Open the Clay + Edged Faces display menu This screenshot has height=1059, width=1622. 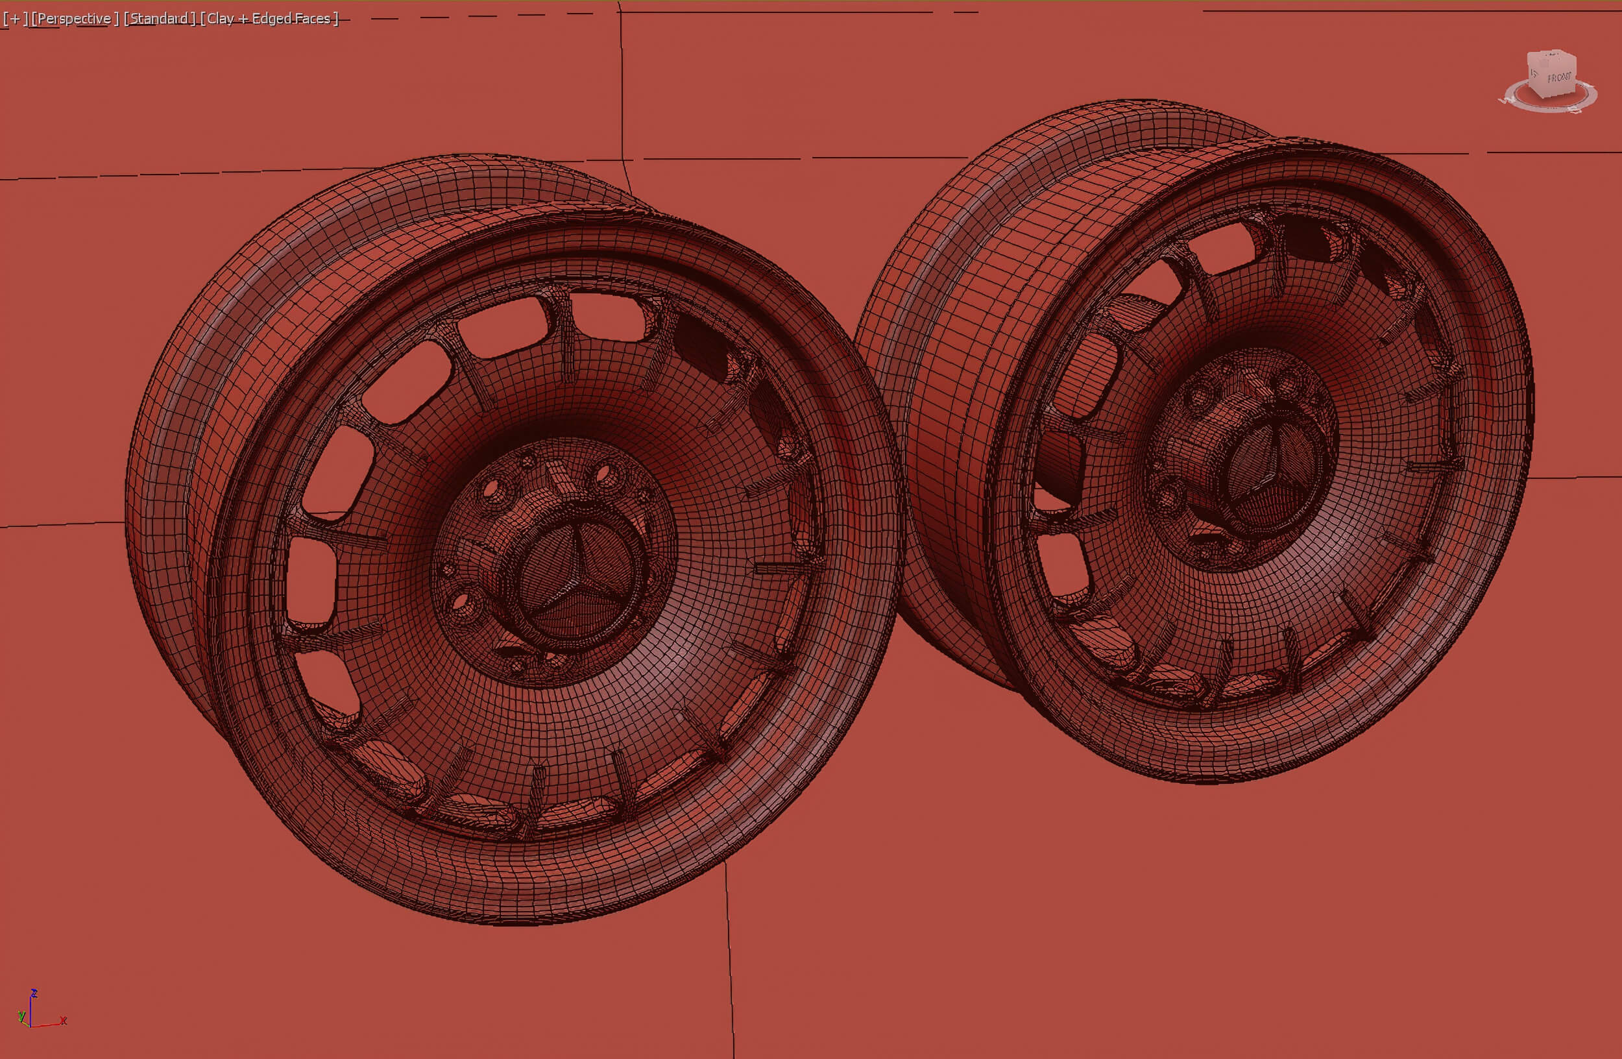coord(269,18)
